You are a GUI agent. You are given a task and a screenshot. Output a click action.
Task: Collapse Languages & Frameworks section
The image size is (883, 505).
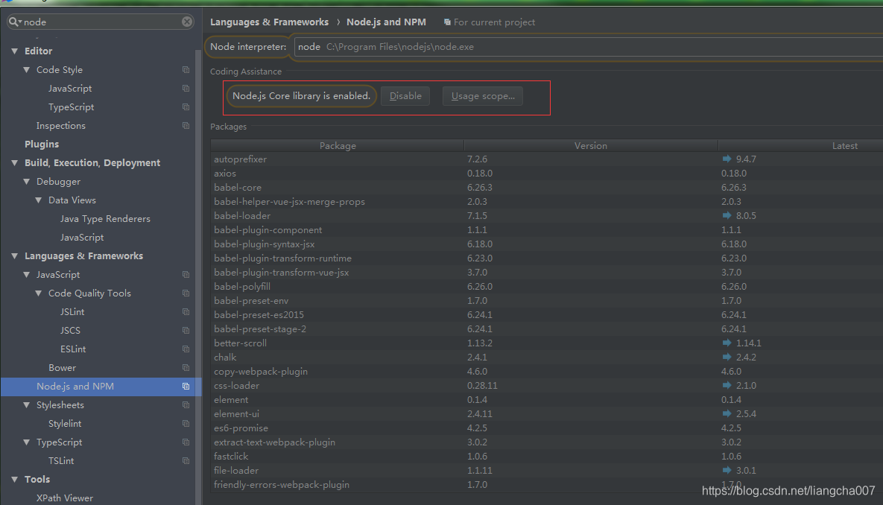point(15,256)
